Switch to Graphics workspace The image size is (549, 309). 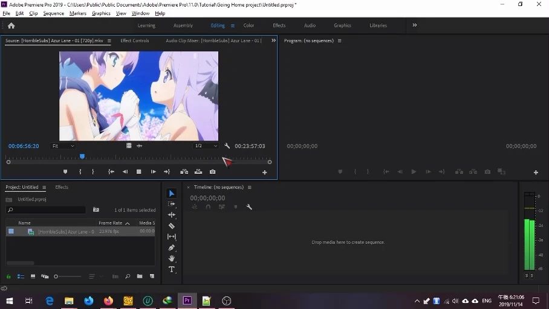coord(342,25)
